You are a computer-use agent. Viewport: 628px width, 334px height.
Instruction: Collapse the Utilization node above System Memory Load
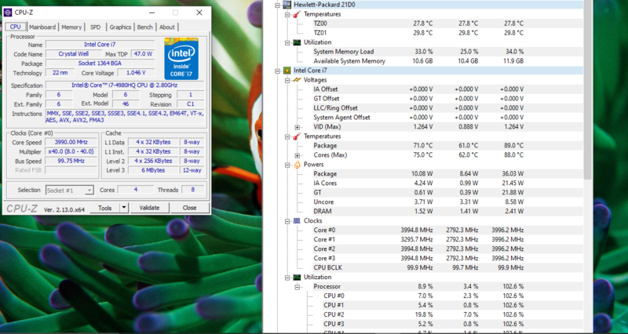[287, 42]
